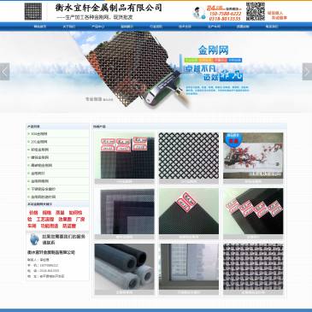Click the orange phone number 150-7188-6222
The width and height of the screenshot is (312, 312).
tap(225, 14)
